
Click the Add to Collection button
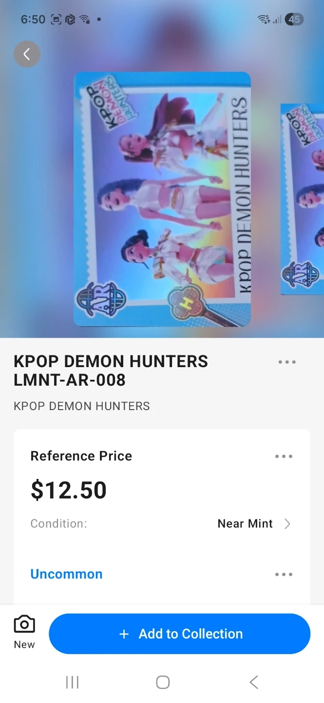pyautogui.click(x=179, y=634)
